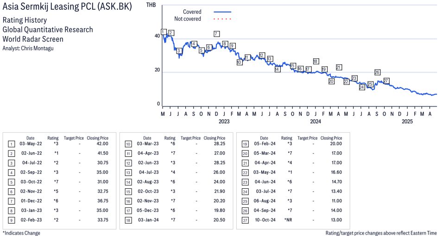
Task: Click the closing price 36.75
Action: tap(102, 201)
